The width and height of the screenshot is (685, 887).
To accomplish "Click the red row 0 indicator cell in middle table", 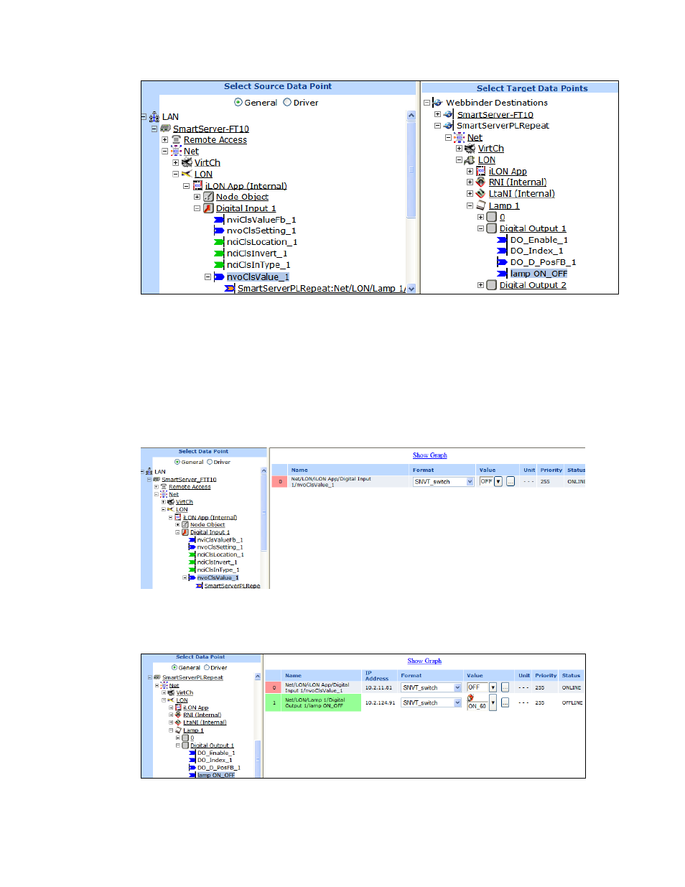I will [280, 482].
